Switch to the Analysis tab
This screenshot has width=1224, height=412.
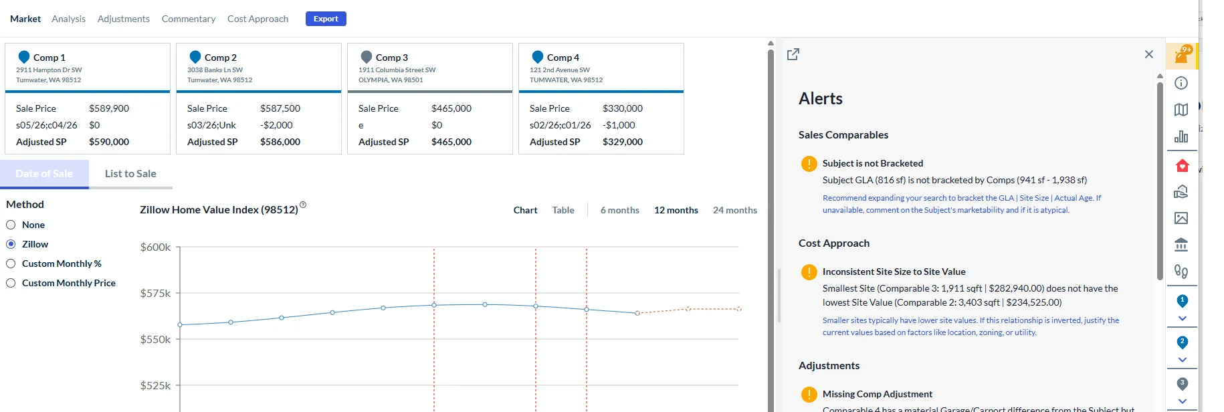68,19
